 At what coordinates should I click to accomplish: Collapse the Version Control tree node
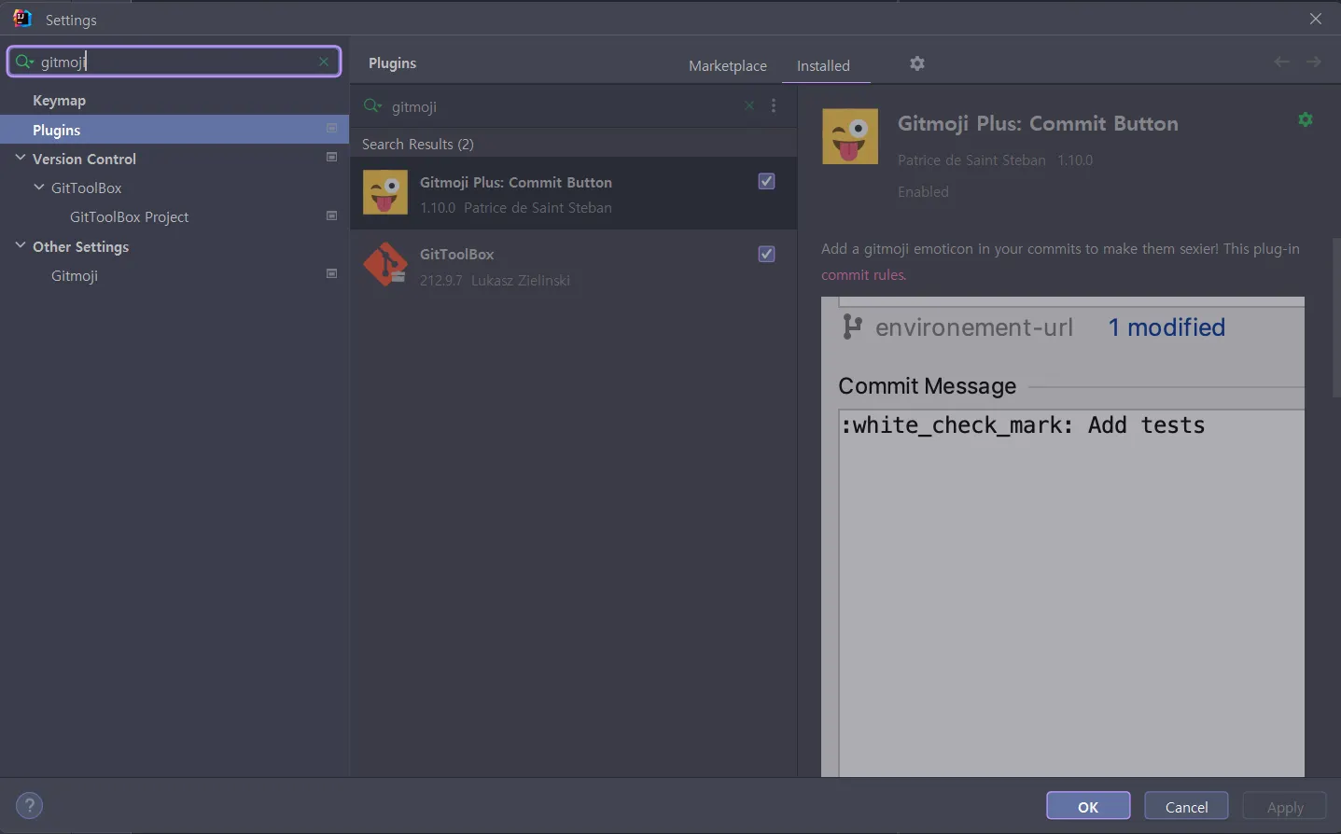(21, 158)
